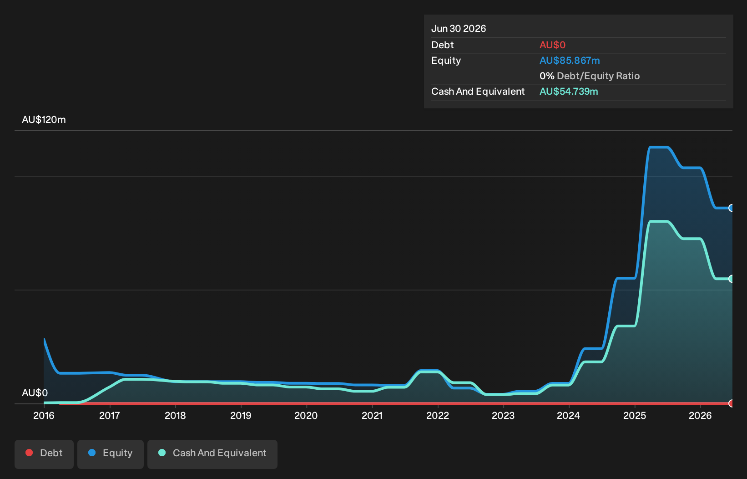Toggle Cash And Equivalent legend button
Viewport: 747px width, 479px height.
pyautogui.click(x=212, y=454)
